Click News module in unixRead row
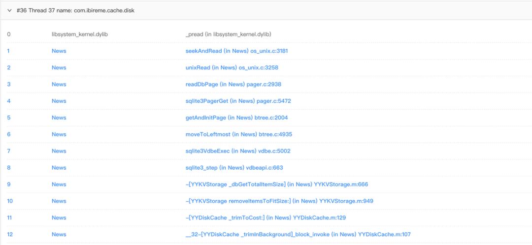This screenshot has height=245, width=532. 59,67
